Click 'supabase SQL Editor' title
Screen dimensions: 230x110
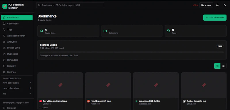click(x=149, y=101)
